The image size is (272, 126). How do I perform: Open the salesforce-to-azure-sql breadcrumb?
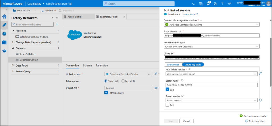(x=59, y=3)
